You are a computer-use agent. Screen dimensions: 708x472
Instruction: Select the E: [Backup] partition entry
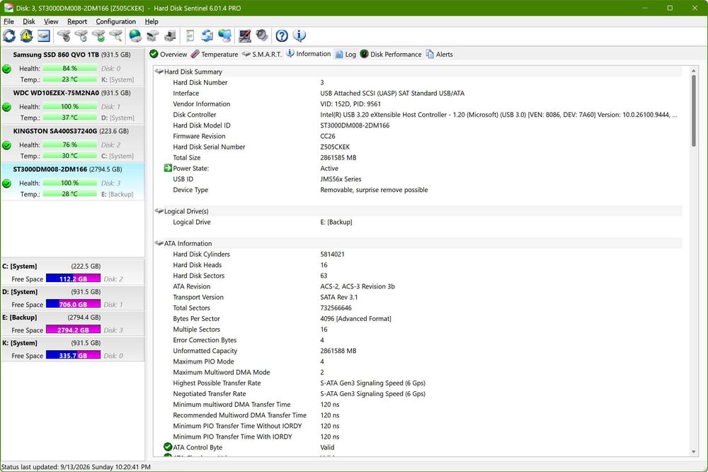pos(73,323)
